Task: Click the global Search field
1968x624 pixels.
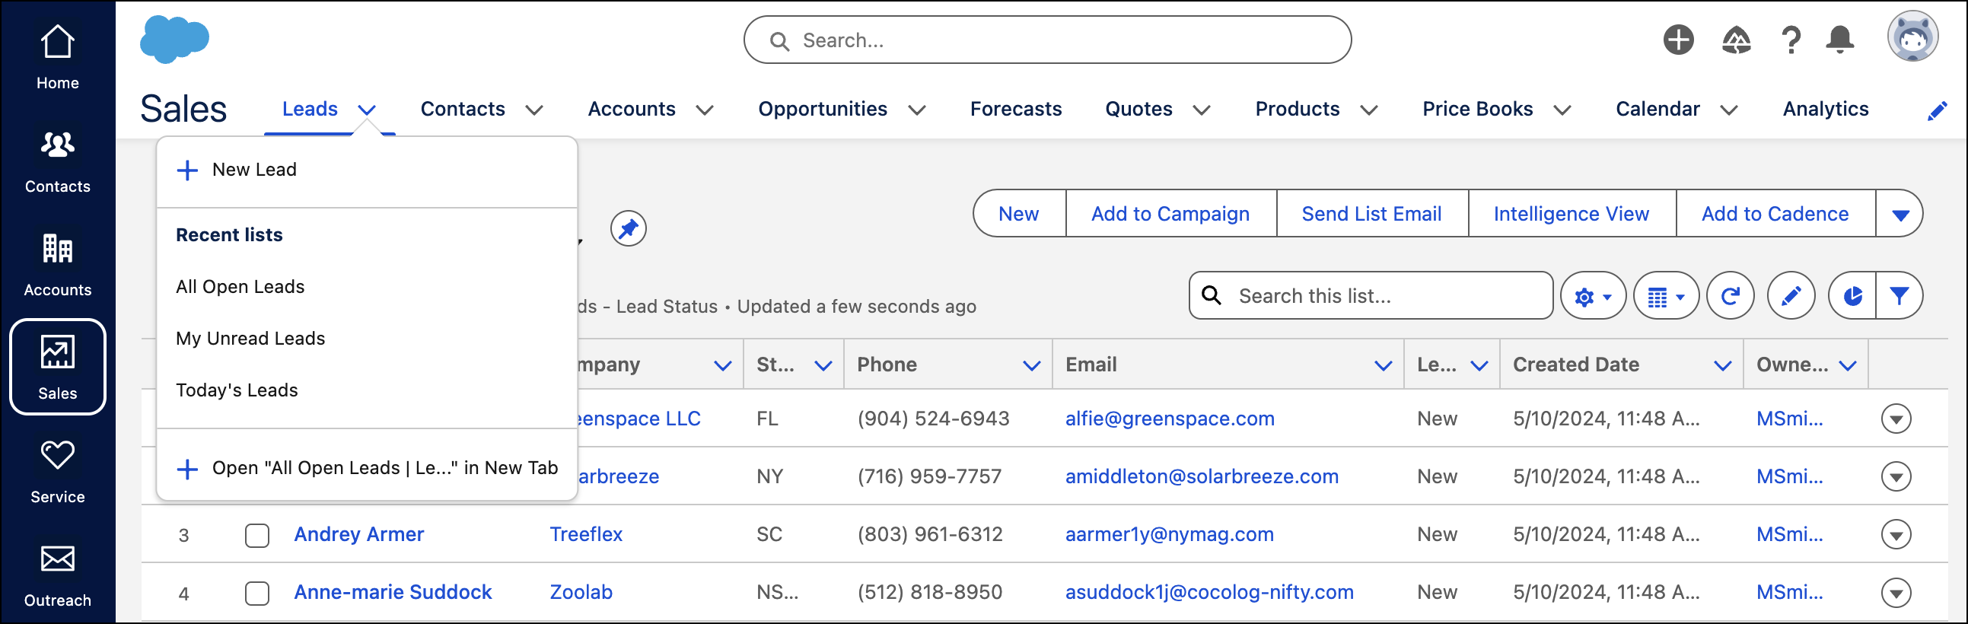Action: [x=1046, y=40]
